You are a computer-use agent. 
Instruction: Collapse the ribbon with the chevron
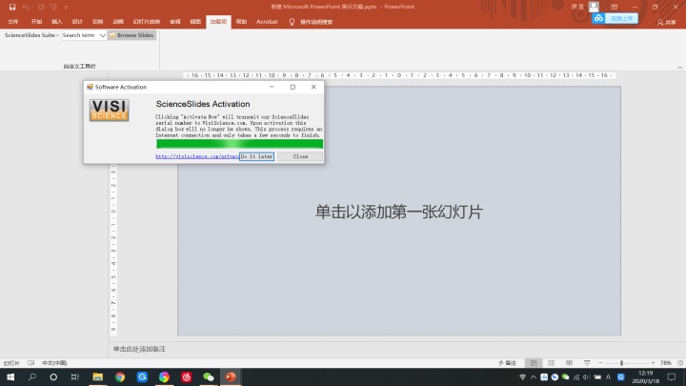click(679, 68)
